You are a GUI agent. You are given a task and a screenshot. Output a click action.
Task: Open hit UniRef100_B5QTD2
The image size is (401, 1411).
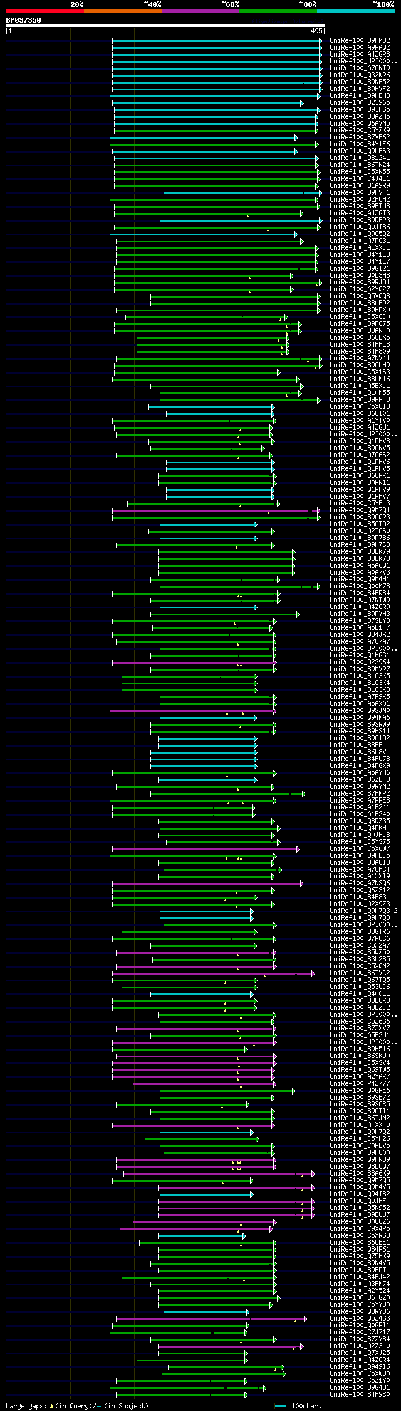point(360,524)
